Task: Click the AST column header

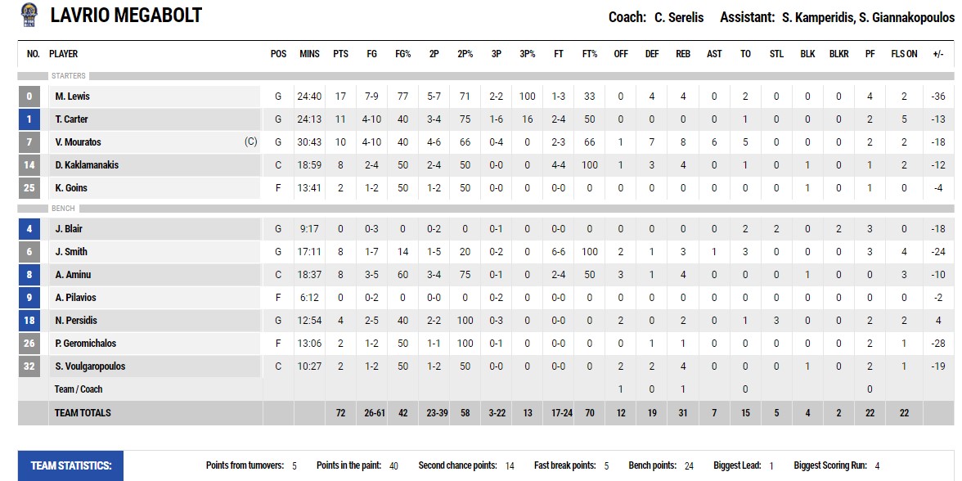Action: pos(714,54)
